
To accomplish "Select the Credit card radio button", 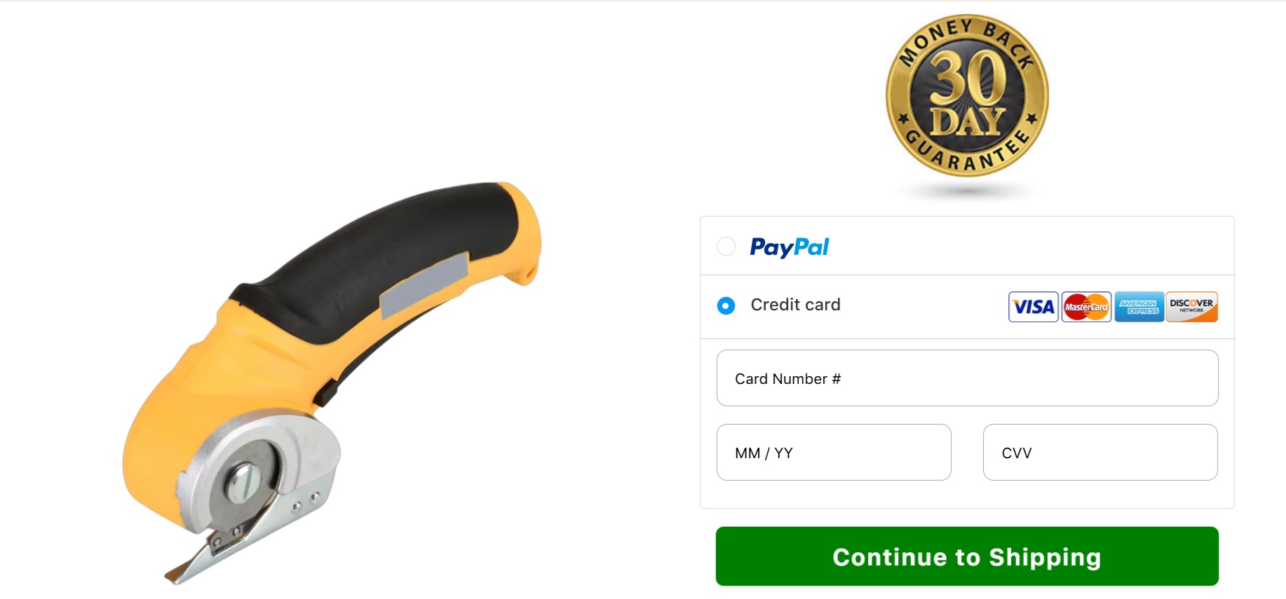I will 726,306.
